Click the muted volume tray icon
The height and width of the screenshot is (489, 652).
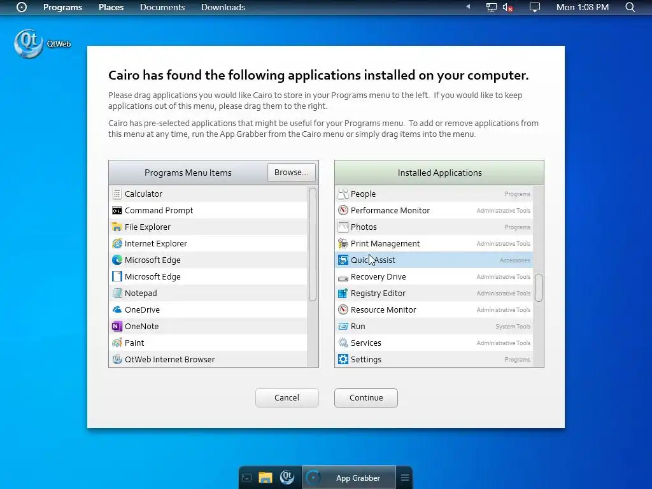coord(507,7)
